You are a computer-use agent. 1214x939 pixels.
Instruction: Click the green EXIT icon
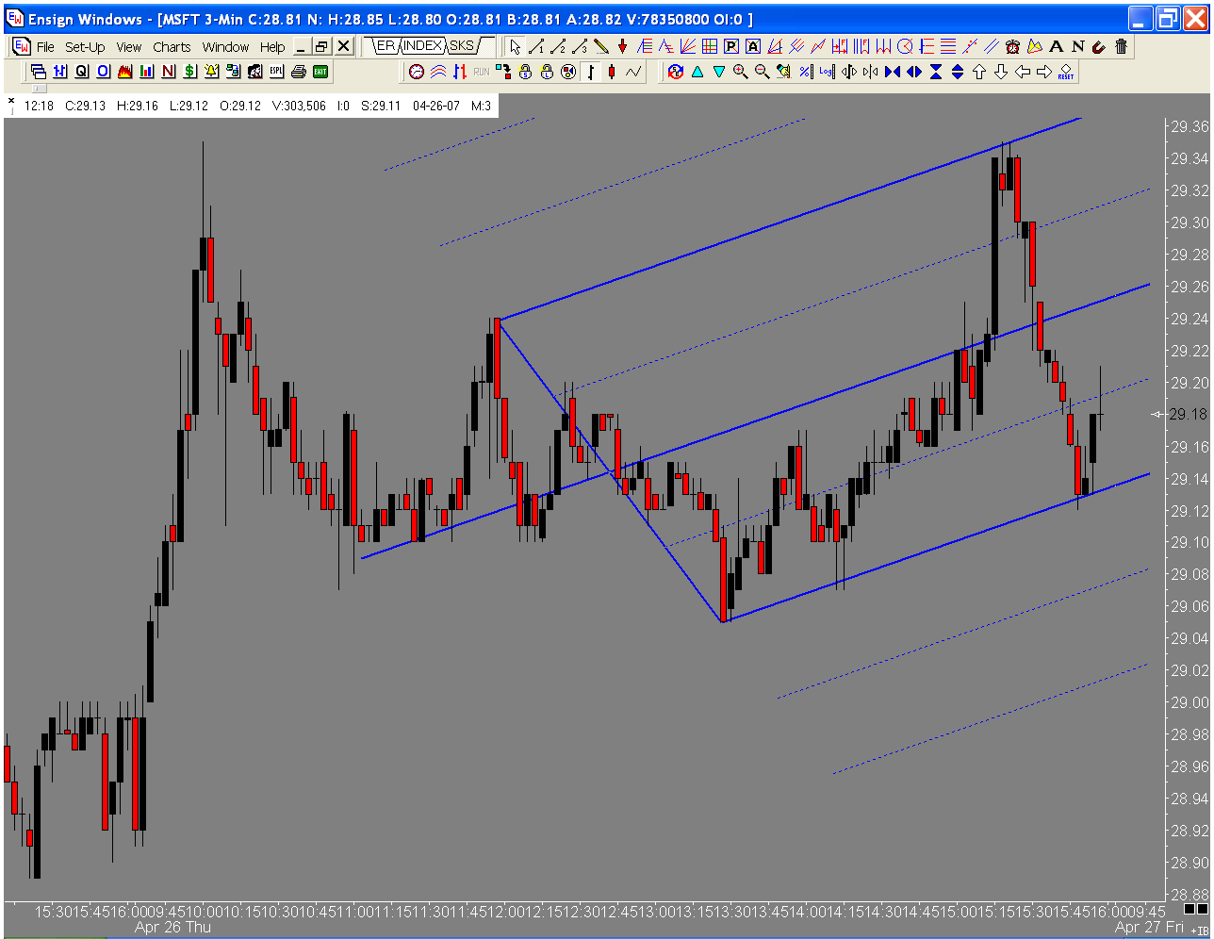[320, 72]
